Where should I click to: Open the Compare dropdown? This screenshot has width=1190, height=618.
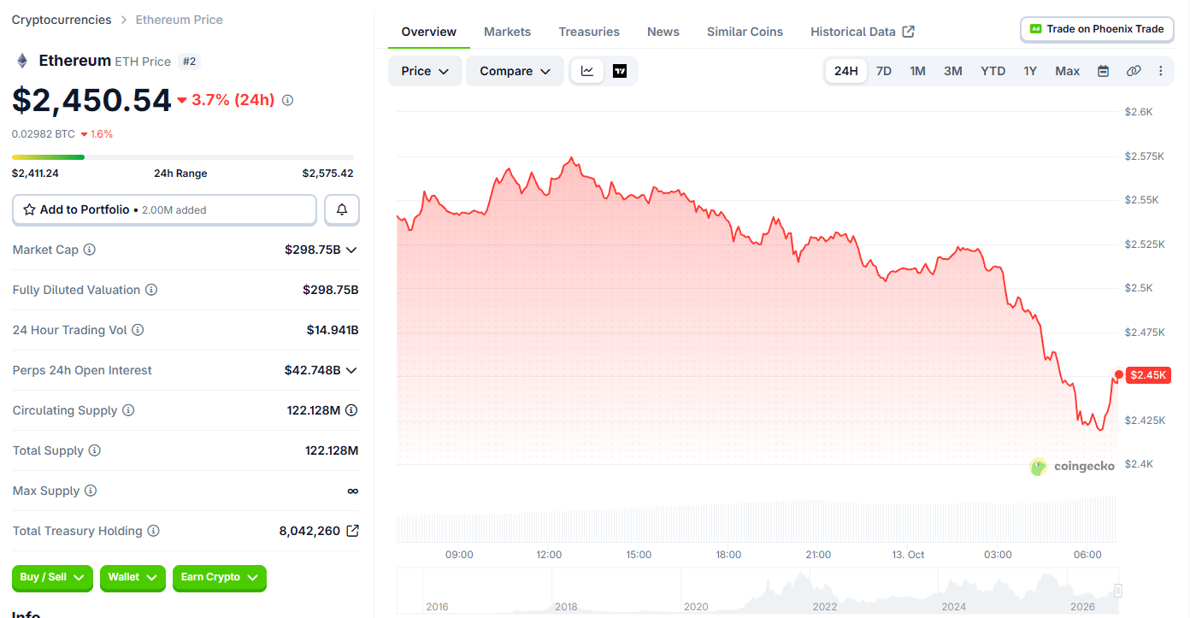tap(515, 71)
